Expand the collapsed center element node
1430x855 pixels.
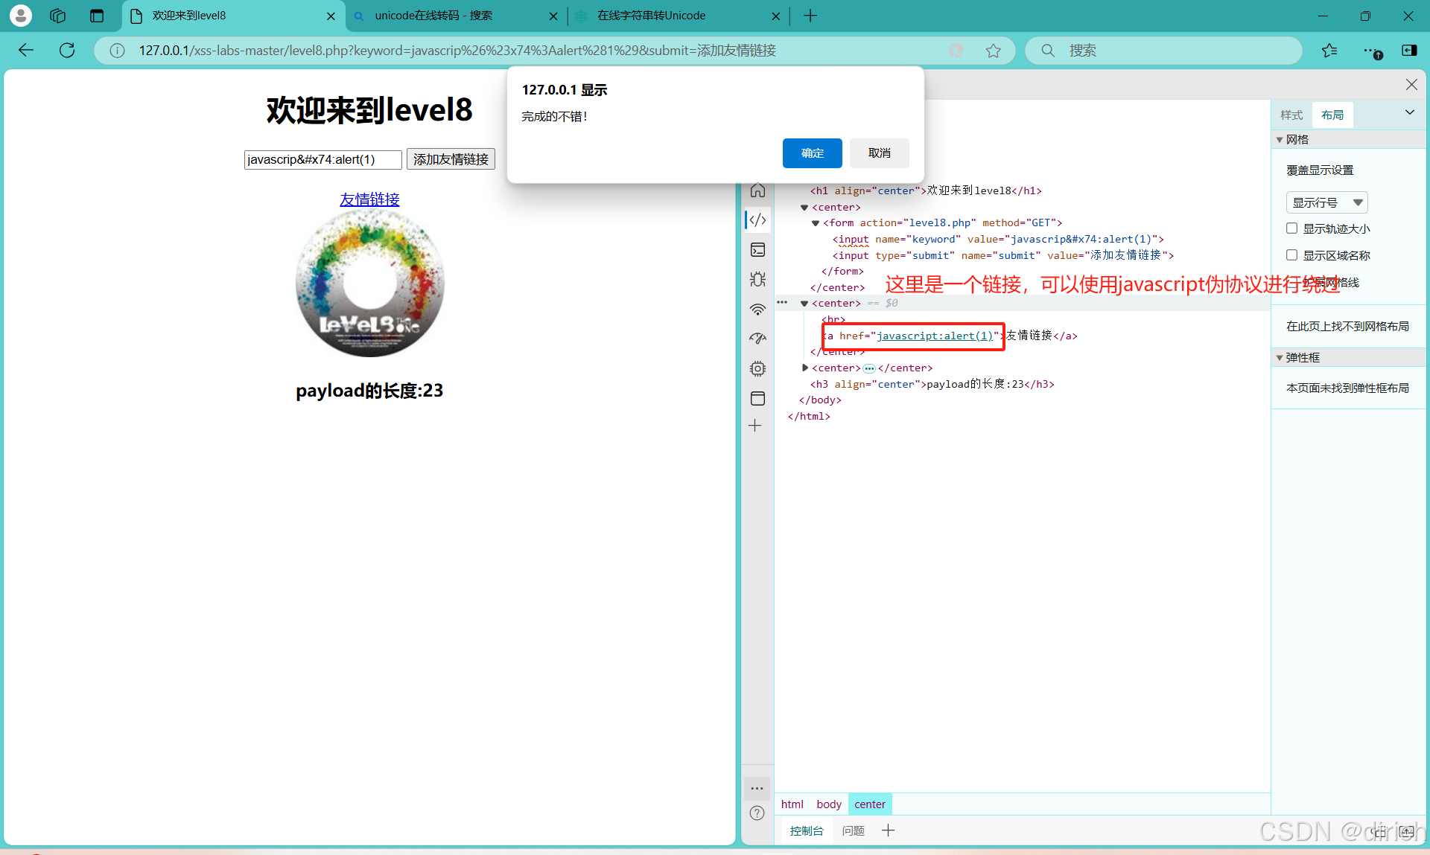pyautogui.click(x=805, y=368)
